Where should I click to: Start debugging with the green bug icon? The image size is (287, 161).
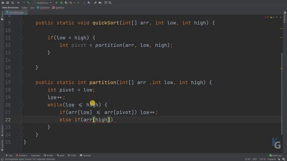point(61,3)
